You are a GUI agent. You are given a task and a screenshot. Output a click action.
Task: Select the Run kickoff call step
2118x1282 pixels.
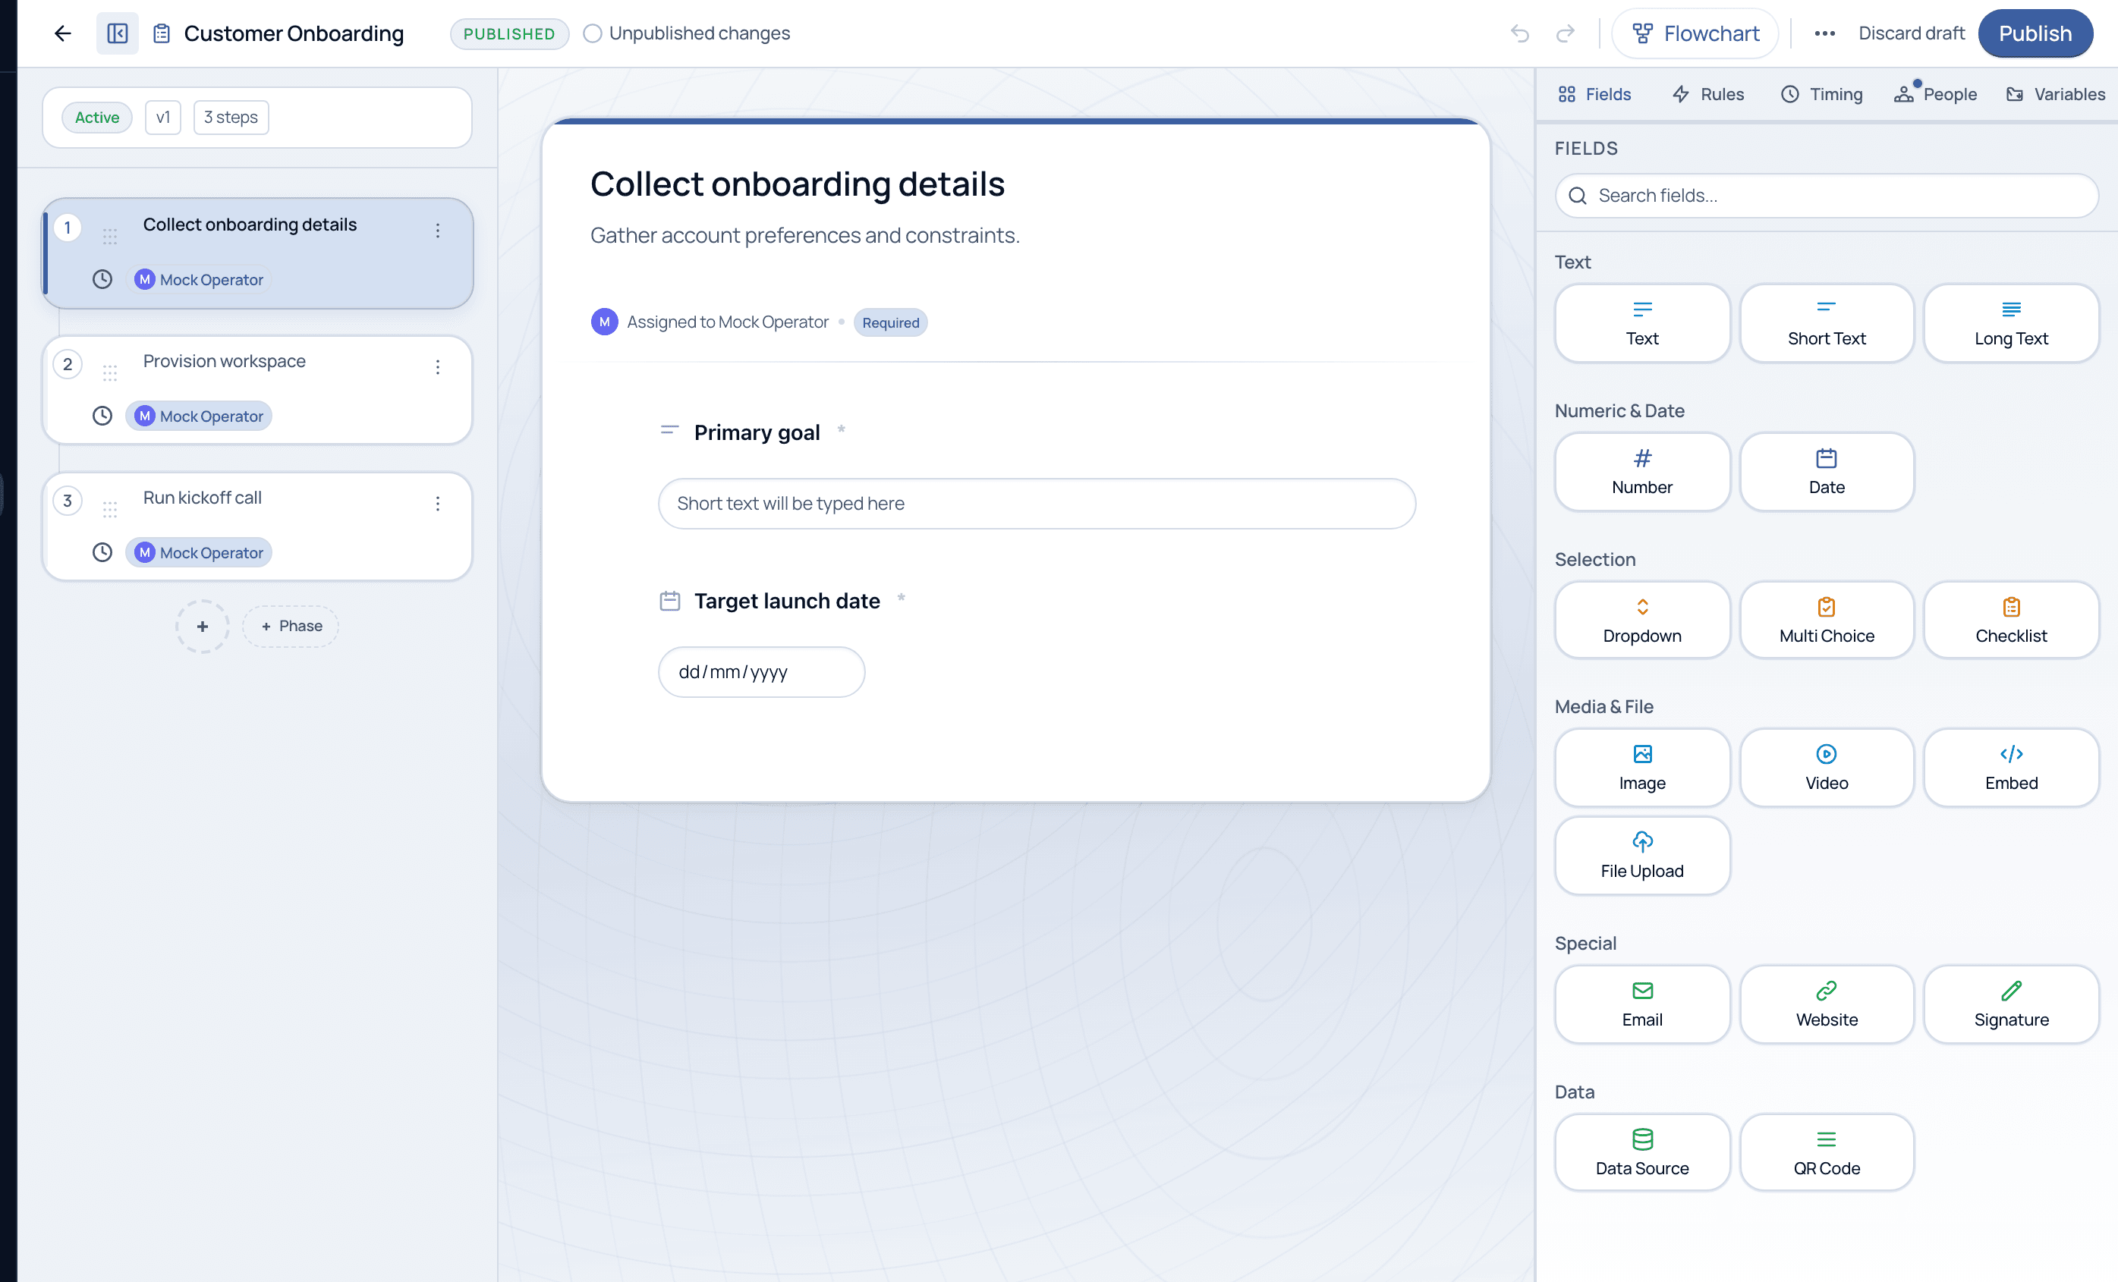(x=257, y=526)
